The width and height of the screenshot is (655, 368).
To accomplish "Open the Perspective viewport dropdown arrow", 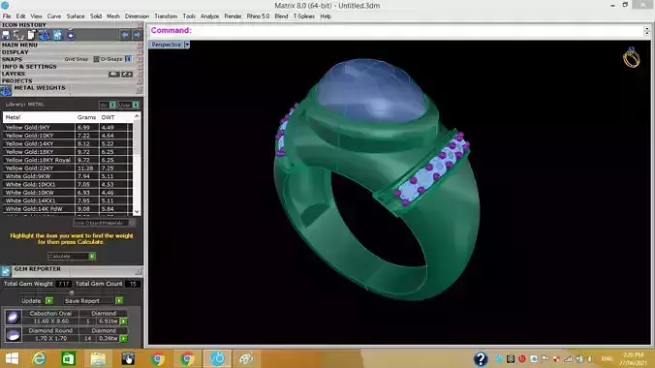I will pos(187,45).
